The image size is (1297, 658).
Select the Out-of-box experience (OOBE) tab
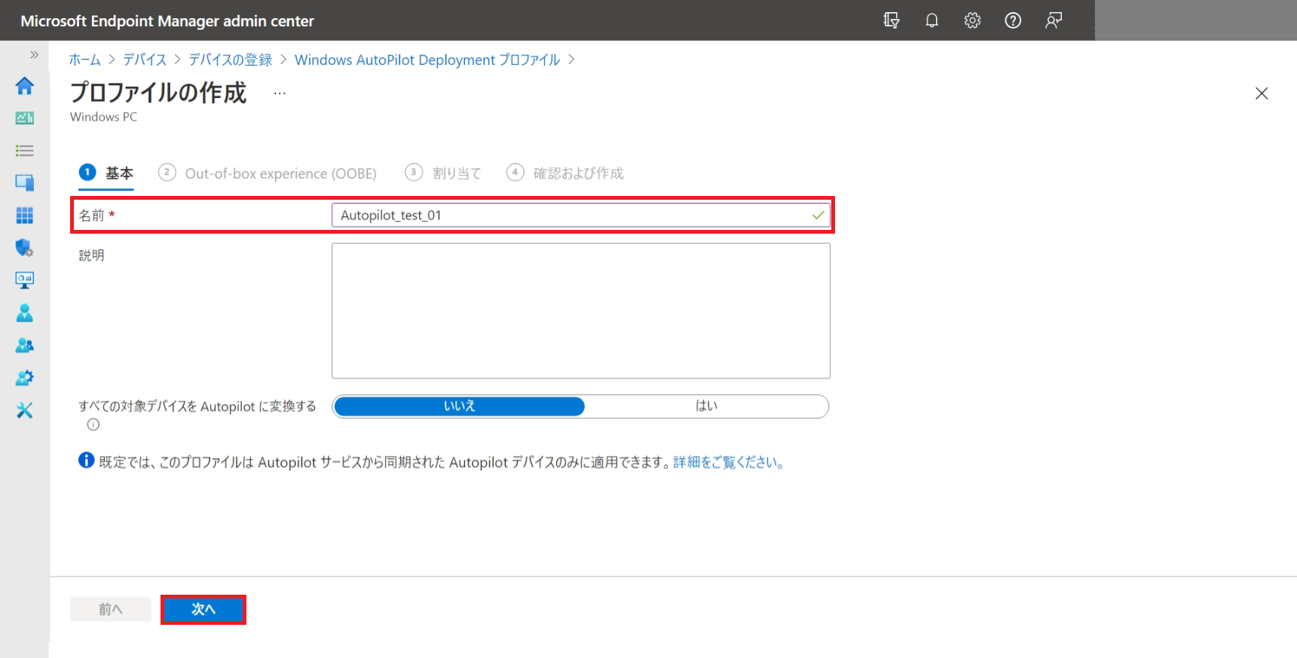coord(268,173)
